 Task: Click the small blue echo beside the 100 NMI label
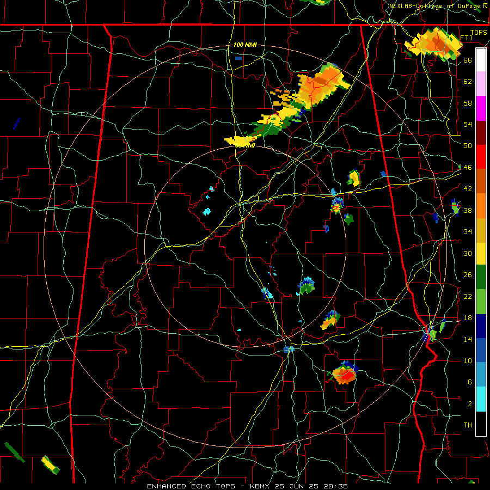(x=238, y=58)
